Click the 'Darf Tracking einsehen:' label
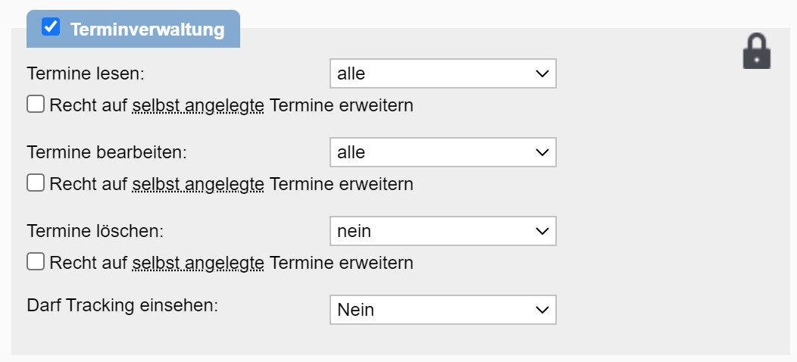Viewport: 797px width, 362px height. click(x=122, y=306)
